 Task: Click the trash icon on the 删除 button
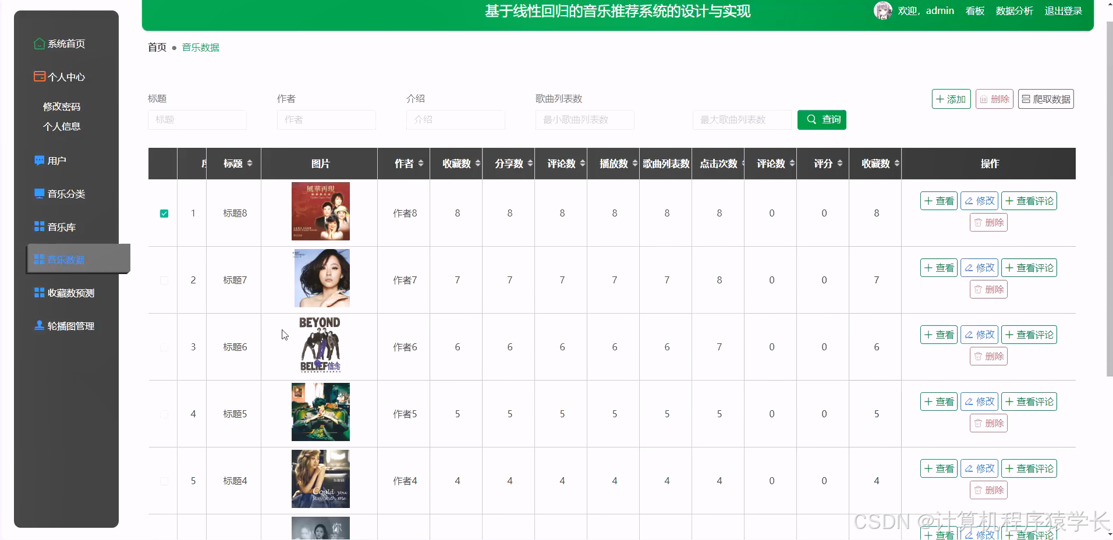[984, 98]
